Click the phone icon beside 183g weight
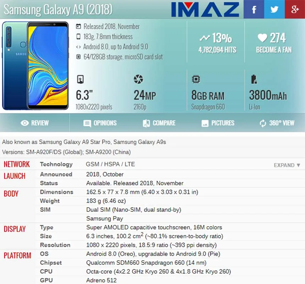 pos(78,37)
